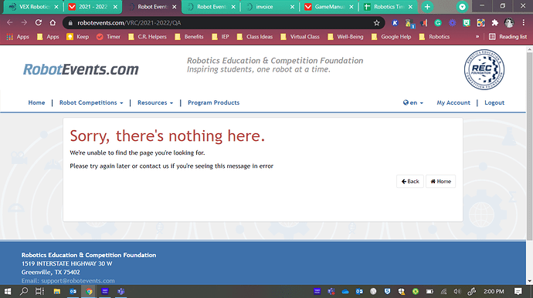Open the Reading list
533x298 pixels.
pos(508,37)
